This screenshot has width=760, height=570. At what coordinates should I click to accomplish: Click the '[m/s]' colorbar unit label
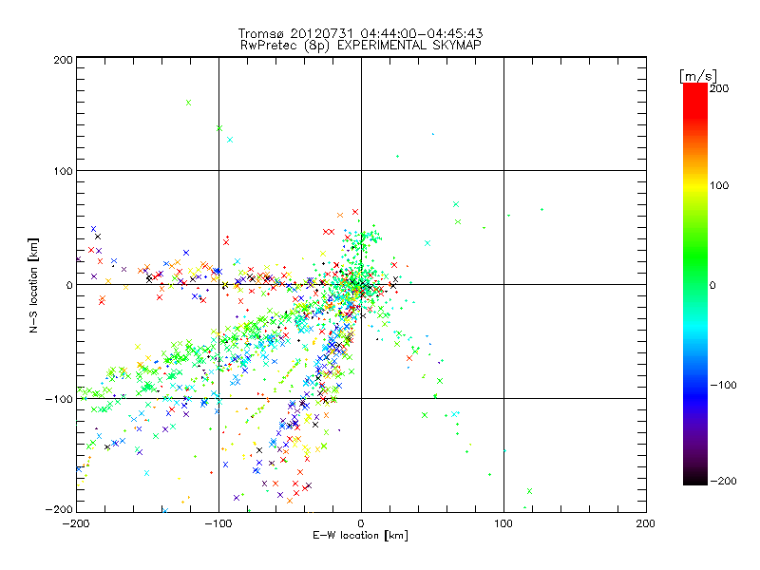click(698, 76)
